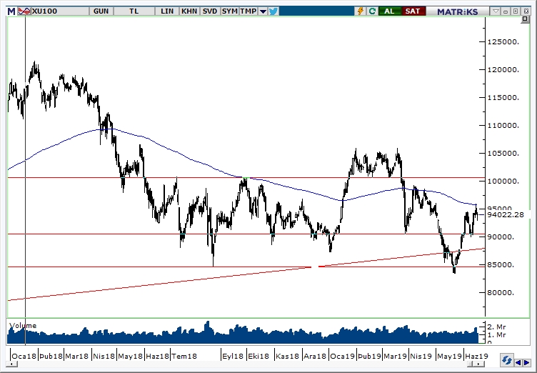
Task: Click the 125000 price axis label
Action: (503, 42)
